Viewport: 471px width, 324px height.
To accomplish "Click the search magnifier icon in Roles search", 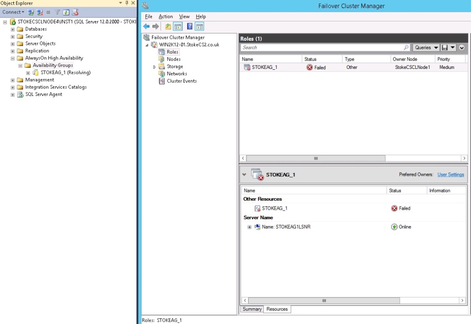I will point(406,48).
